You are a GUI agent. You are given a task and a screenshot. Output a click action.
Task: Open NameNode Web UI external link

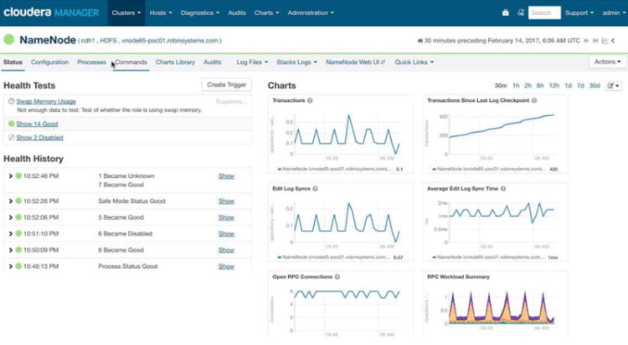click(355, 63)
